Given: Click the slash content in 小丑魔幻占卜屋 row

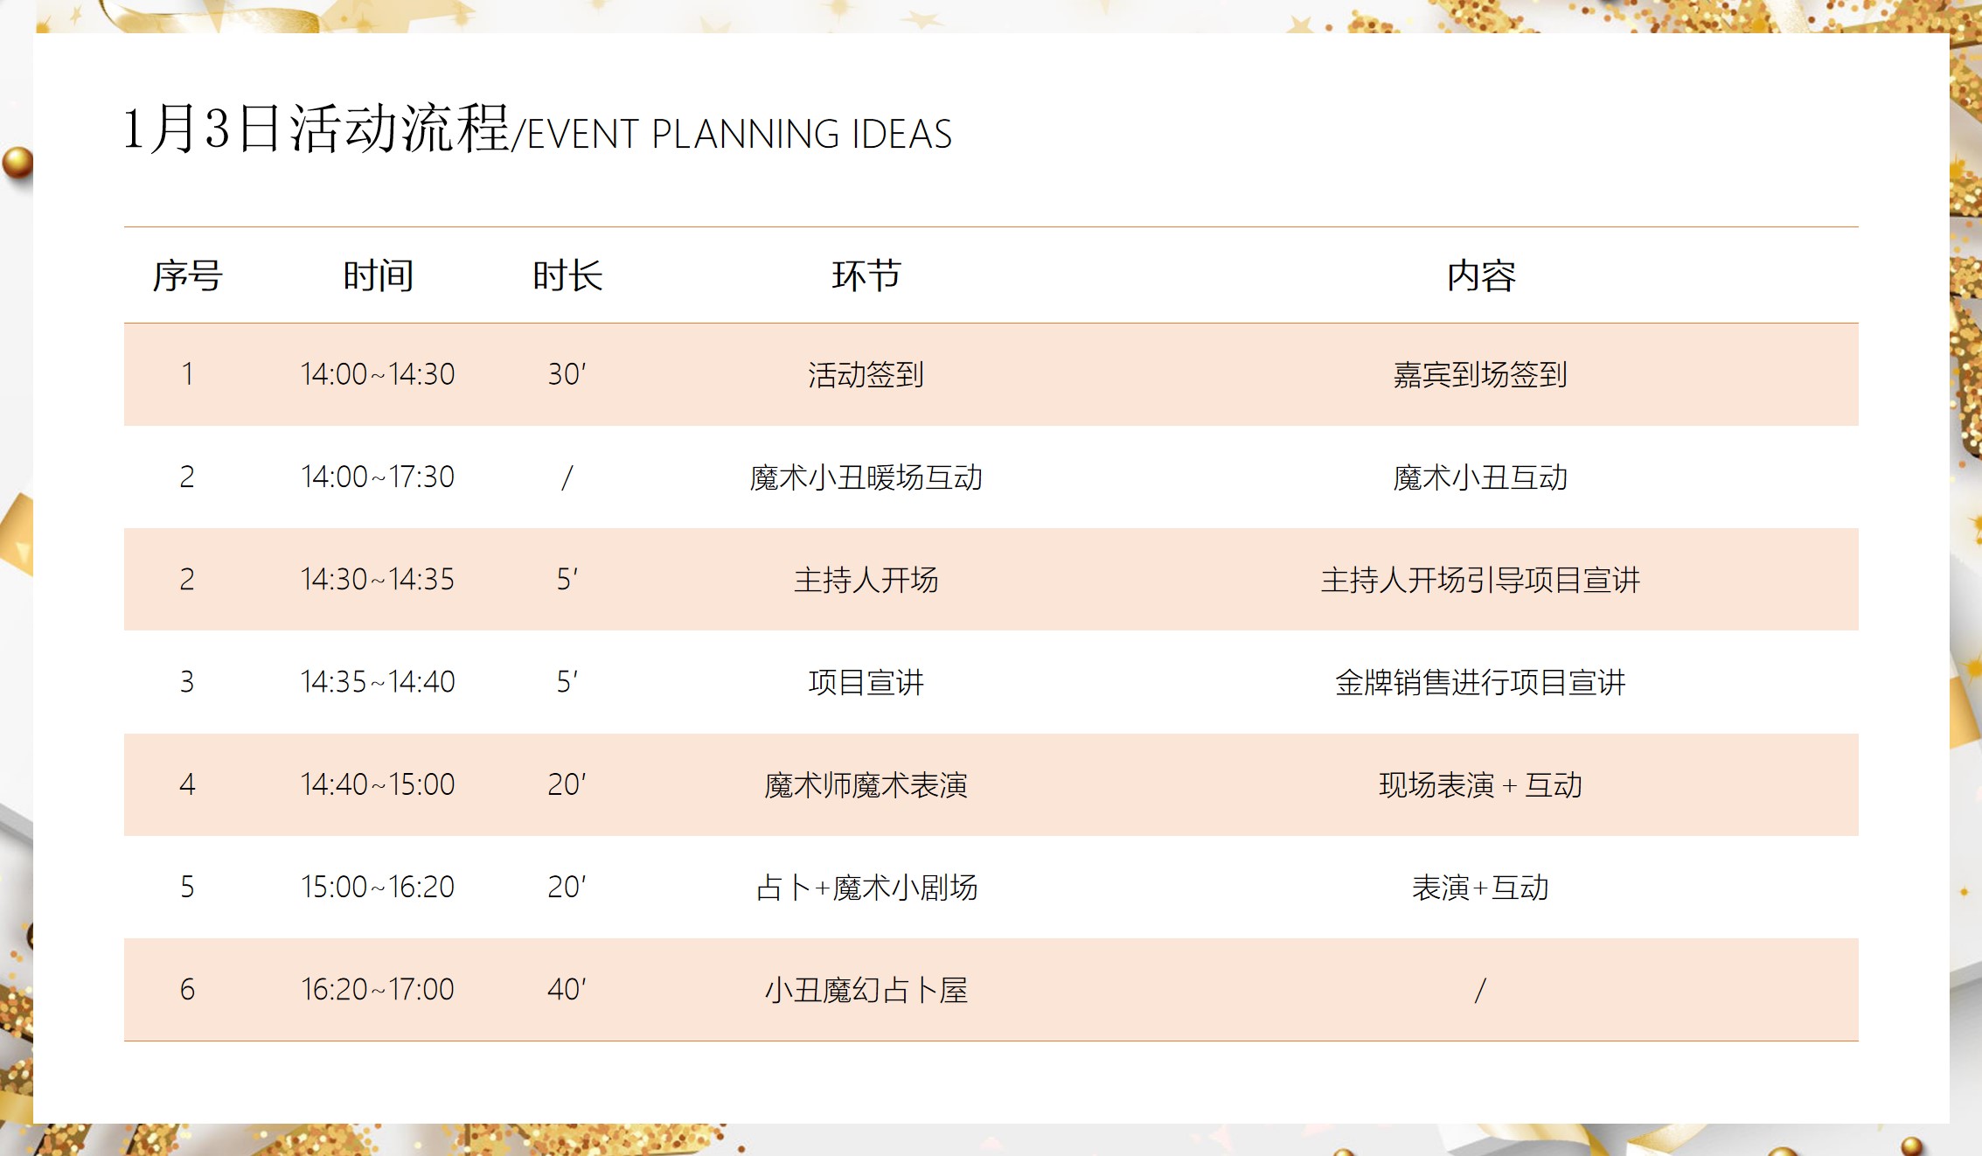Looking at the screenshot, I should (1480, 989).
